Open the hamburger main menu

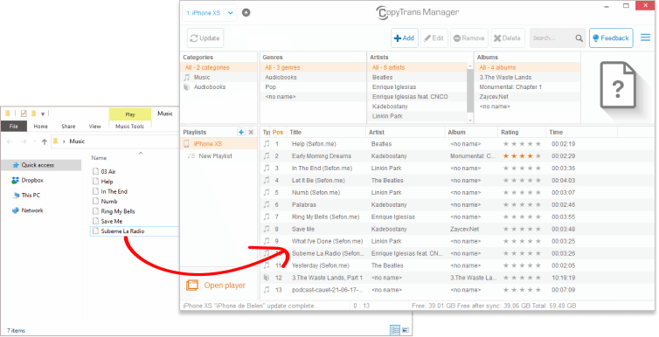coord(645,38)
